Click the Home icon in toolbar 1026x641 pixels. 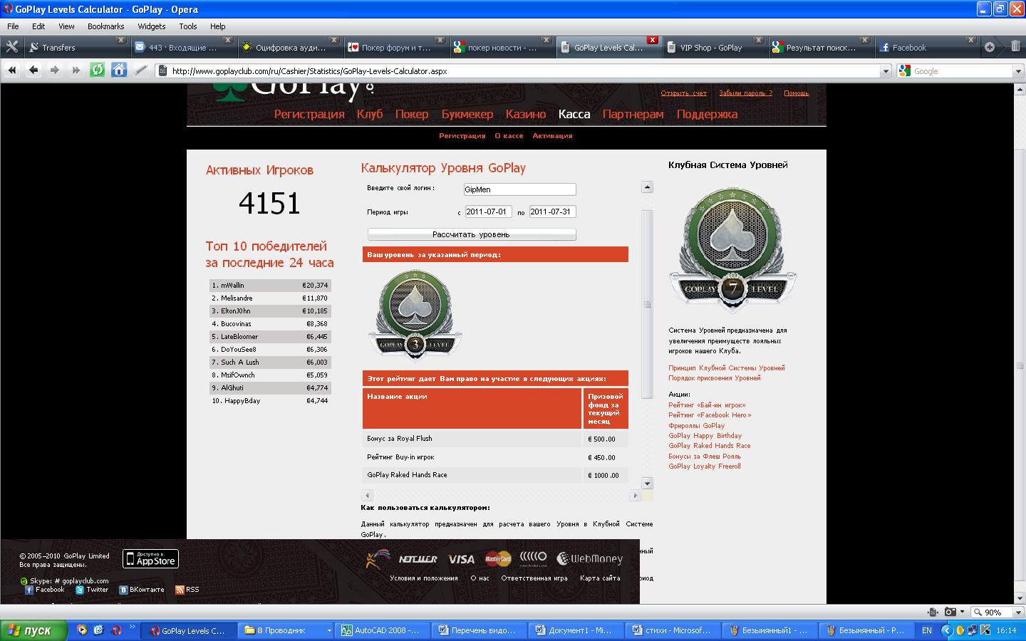click(x=119, y=70)
